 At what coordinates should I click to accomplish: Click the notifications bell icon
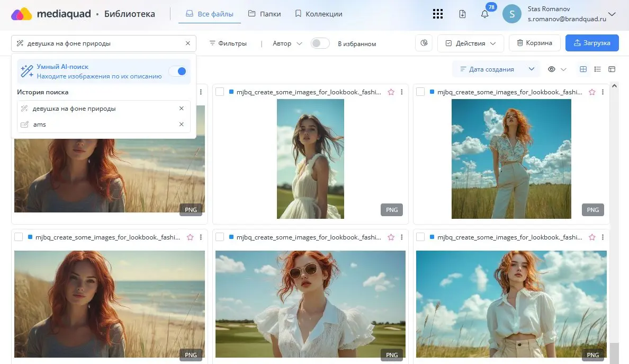point(484,14)
